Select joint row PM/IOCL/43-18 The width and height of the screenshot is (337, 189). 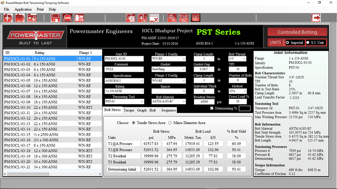pos(52,151)
